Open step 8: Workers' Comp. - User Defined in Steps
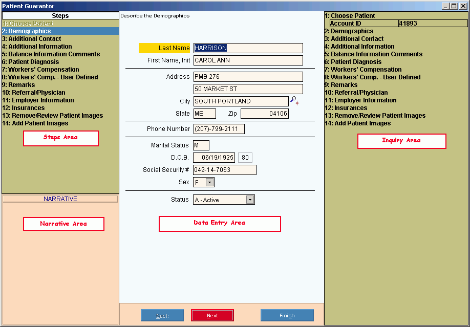 point(60,77)
